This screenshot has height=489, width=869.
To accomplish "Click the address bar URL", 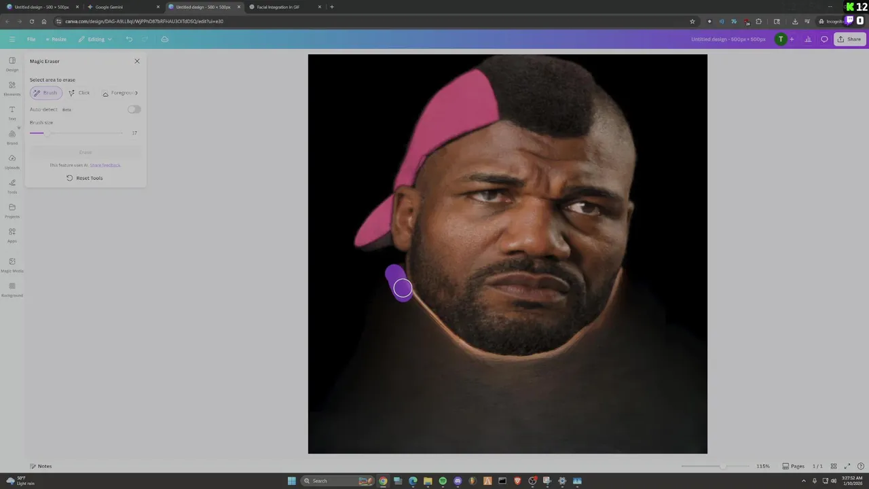I will [x=144, y=21].
